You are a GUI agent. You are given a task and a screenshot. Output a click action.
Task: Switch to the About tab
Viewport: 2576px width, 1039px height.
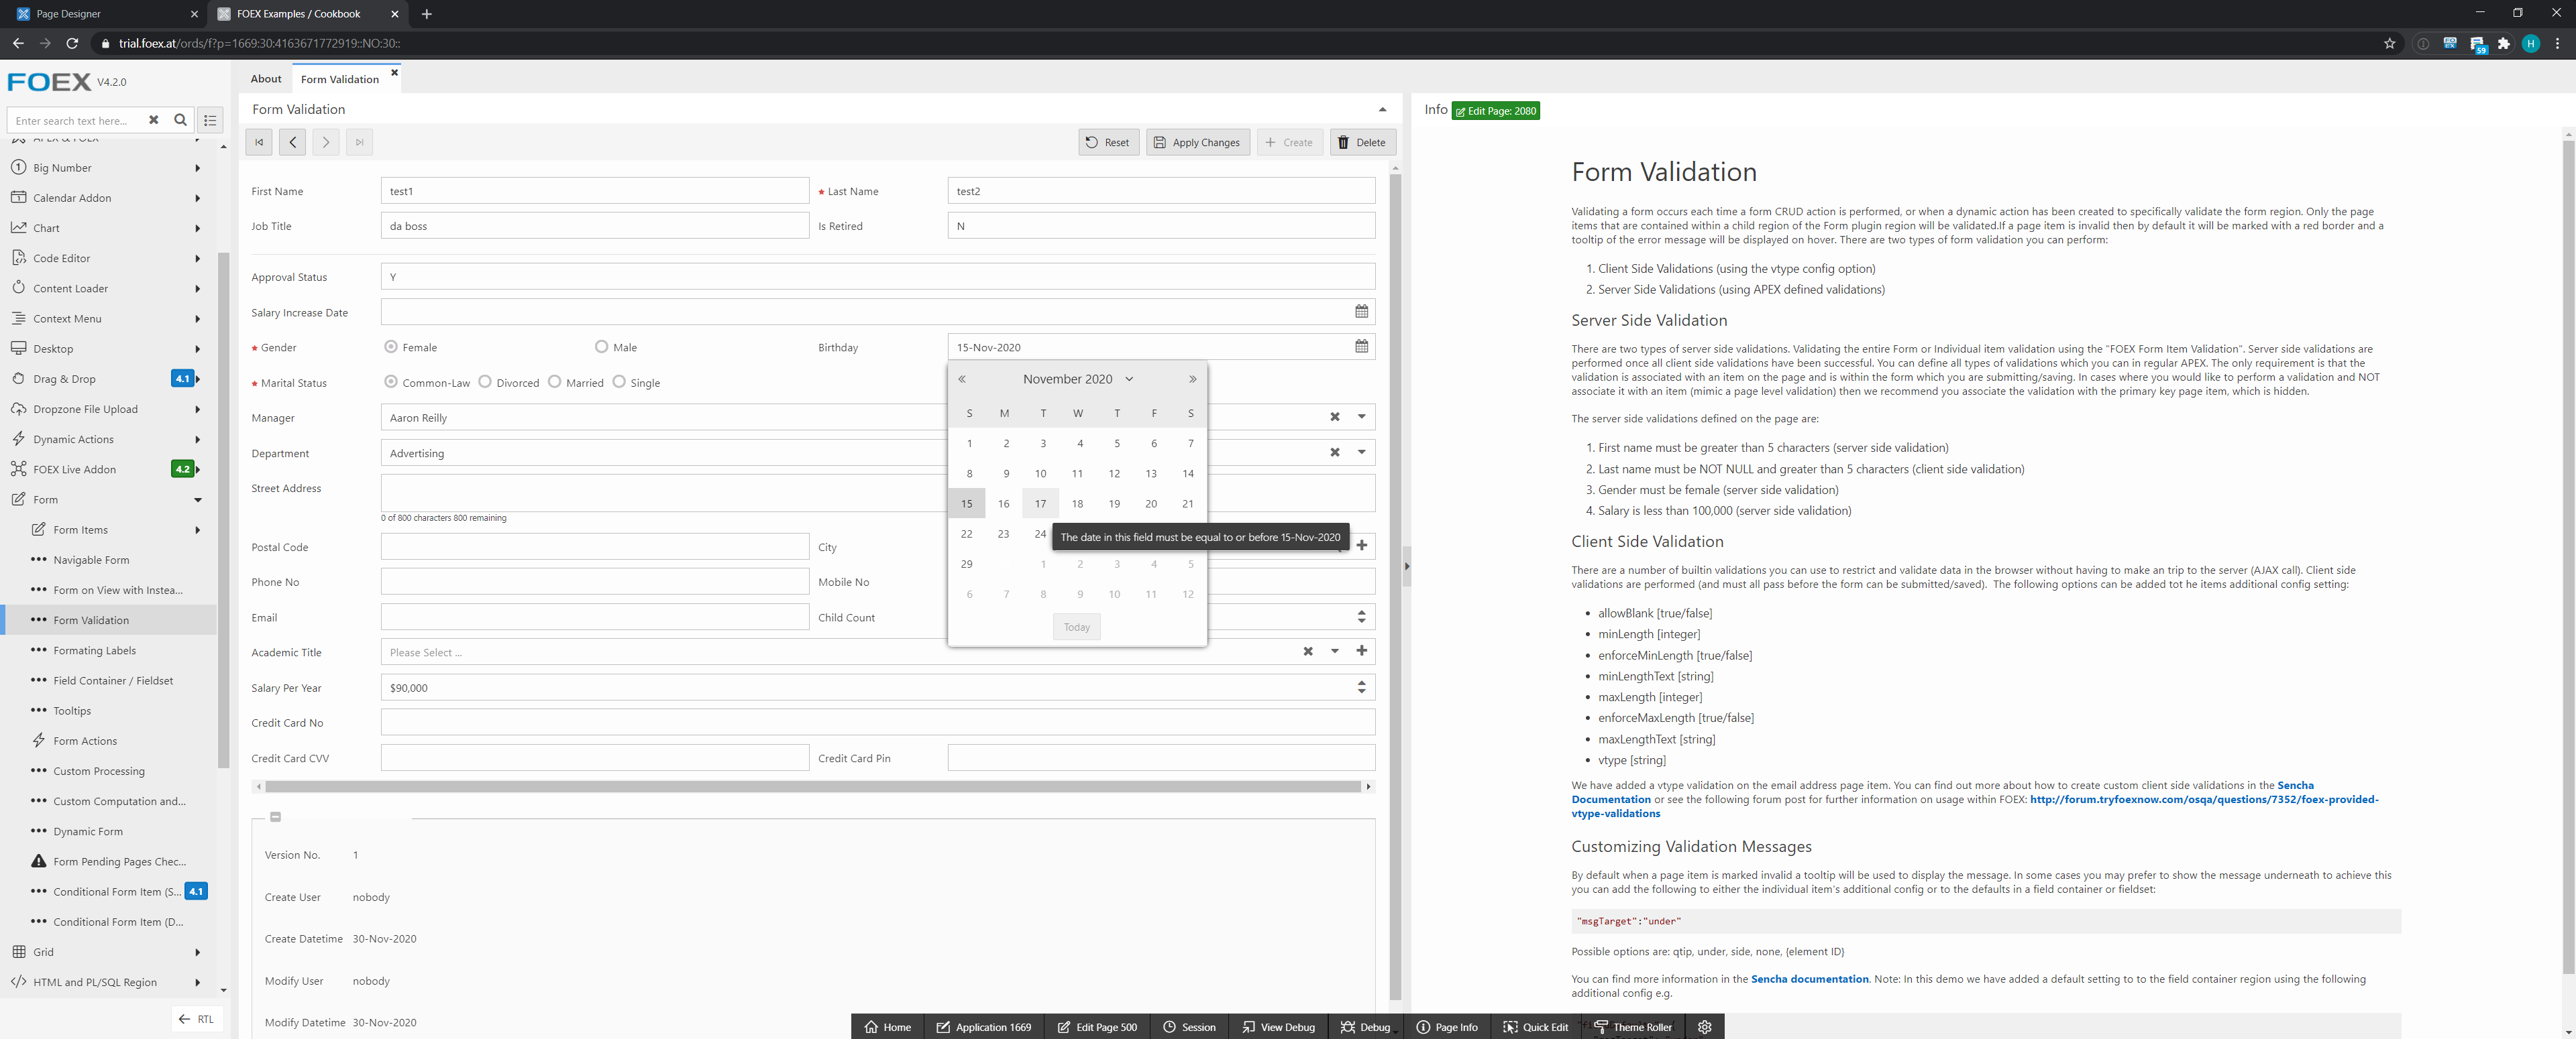click(x=265, y=78)
